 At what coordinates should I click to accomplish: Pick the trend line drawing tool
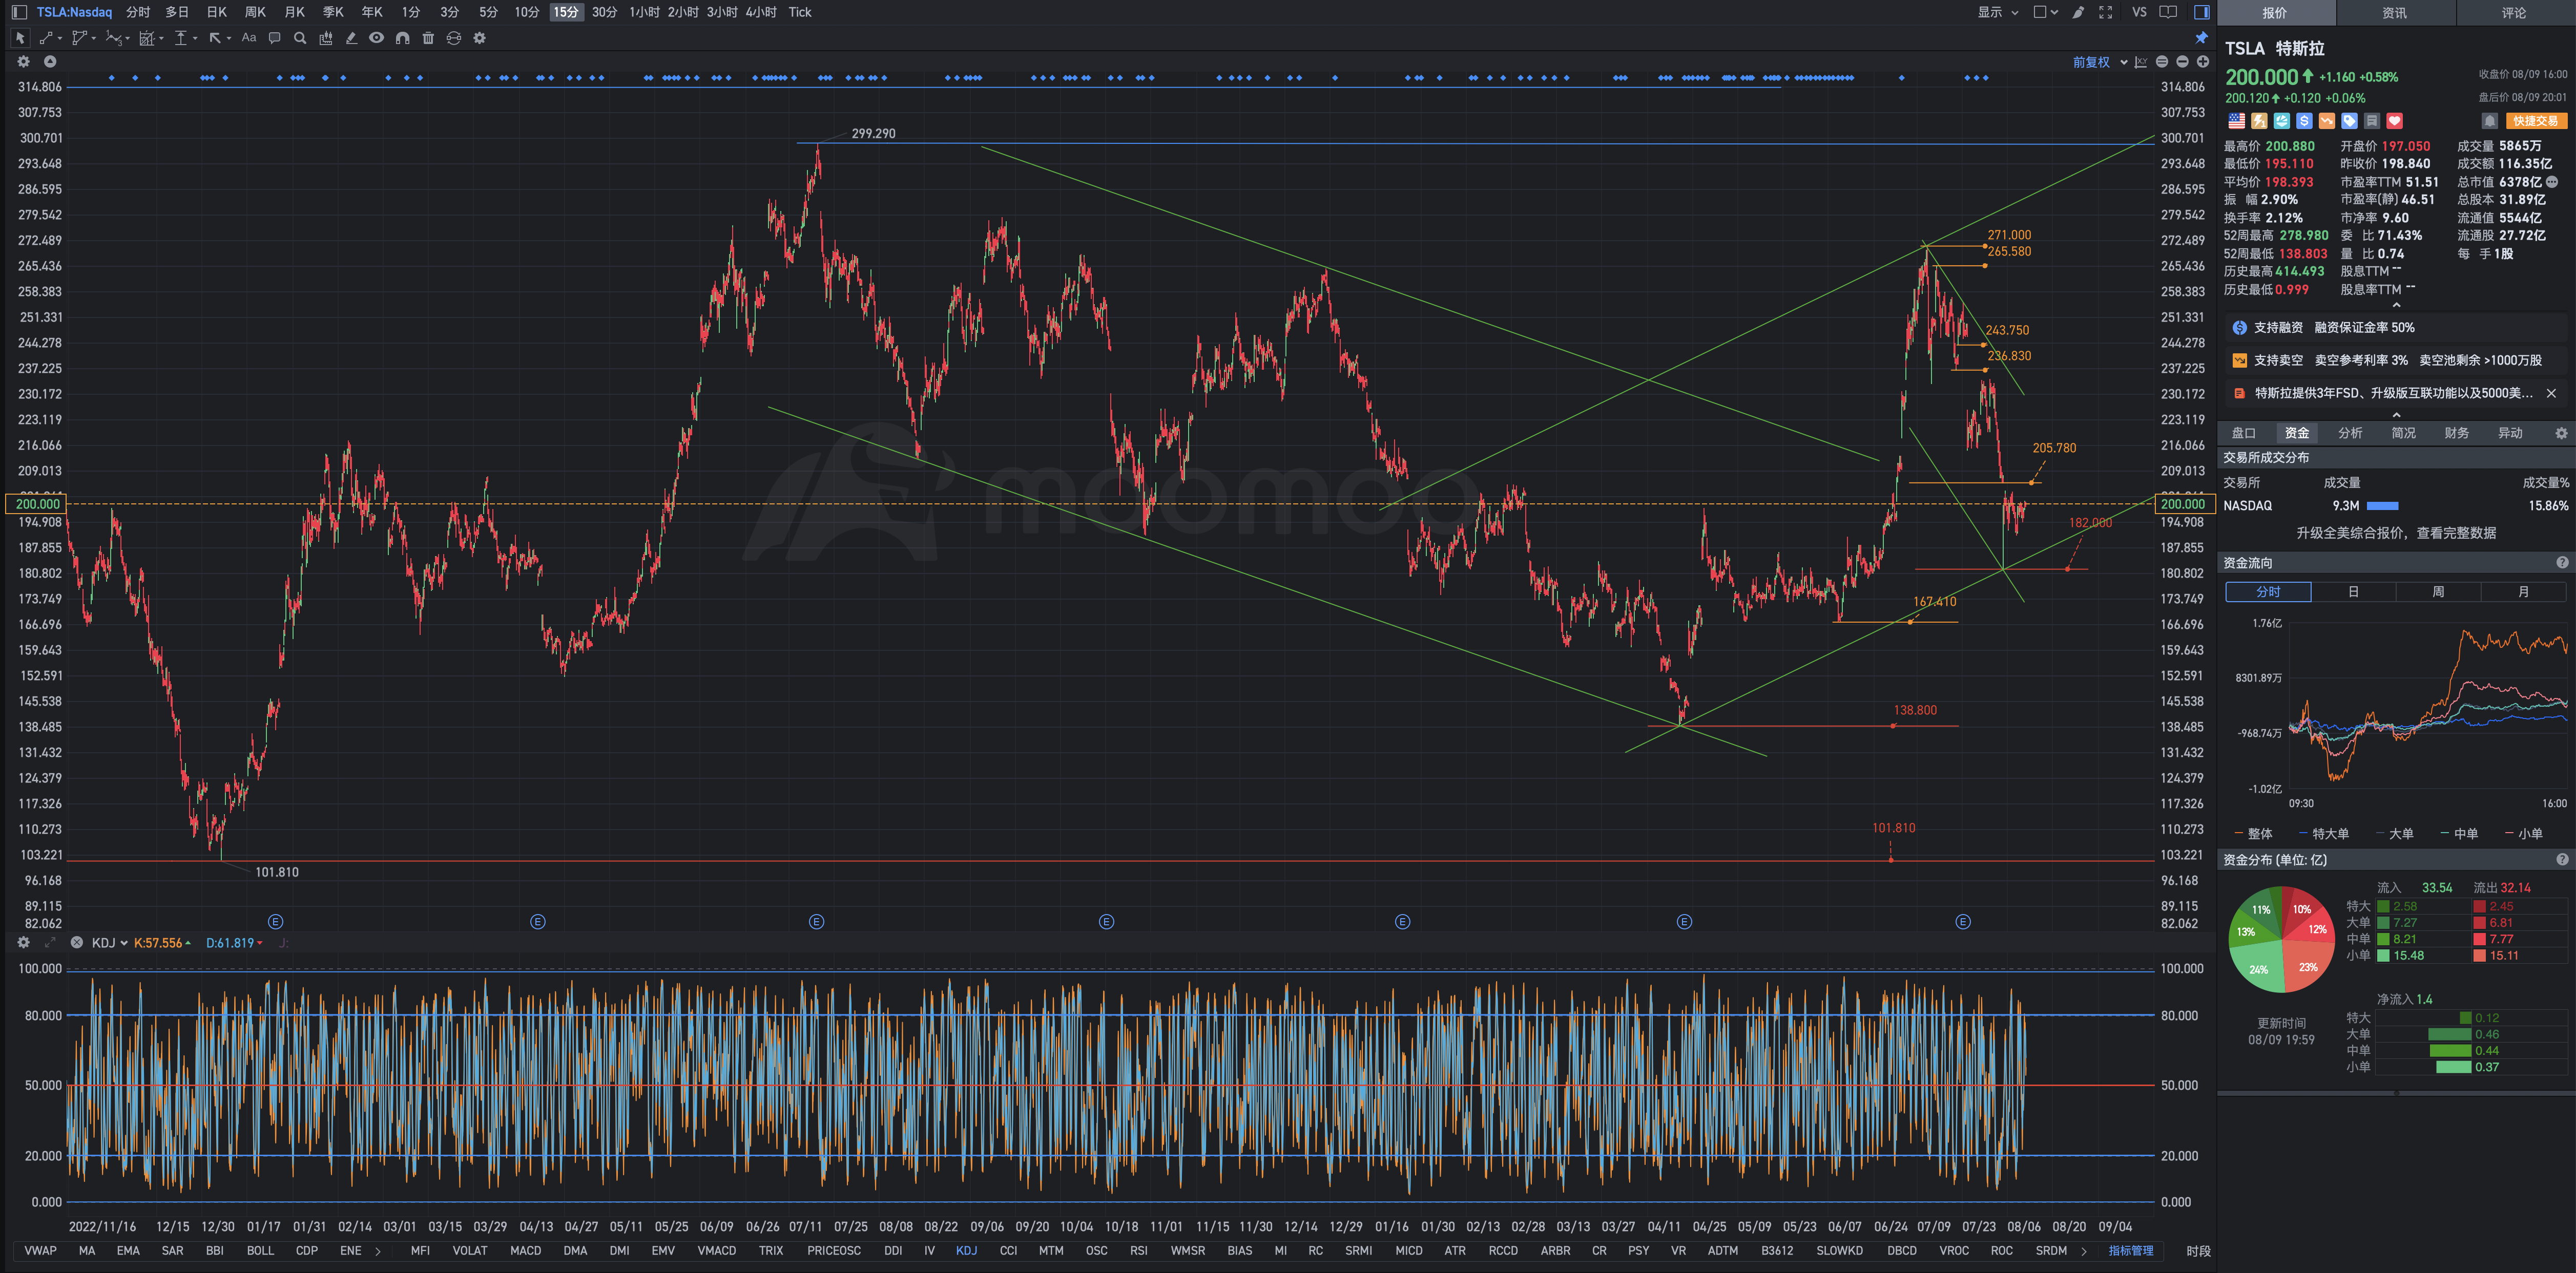46,38
